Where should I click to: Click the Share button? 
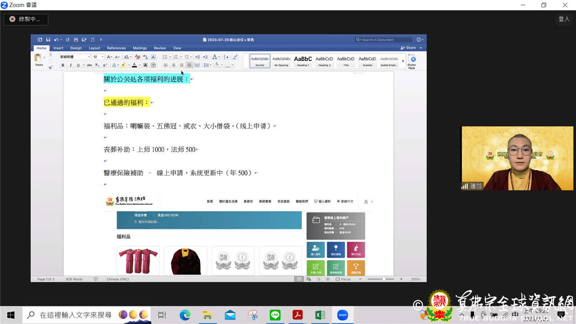pyautogui.click(x=409, y=48)
